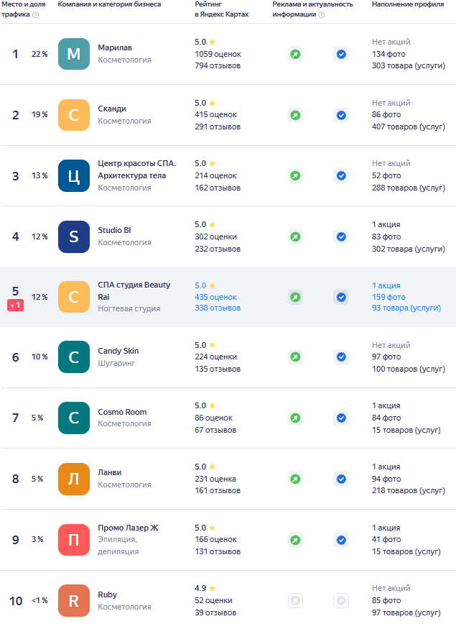The image size is (456, 629).
Task: Click the 794 отзывов text
Action: click(218, 66)
